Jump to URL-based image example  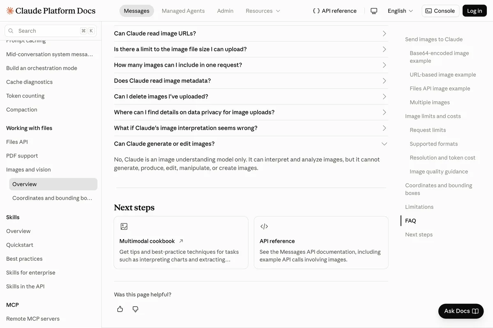[x=443, y=75]
